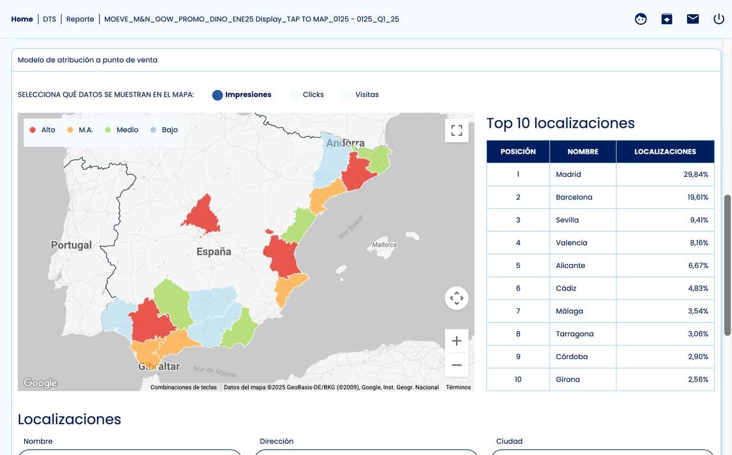This screenshot has height=455, width=732.
Task: Click the Cádiz table cell
Action: click(x=583, y=288)
